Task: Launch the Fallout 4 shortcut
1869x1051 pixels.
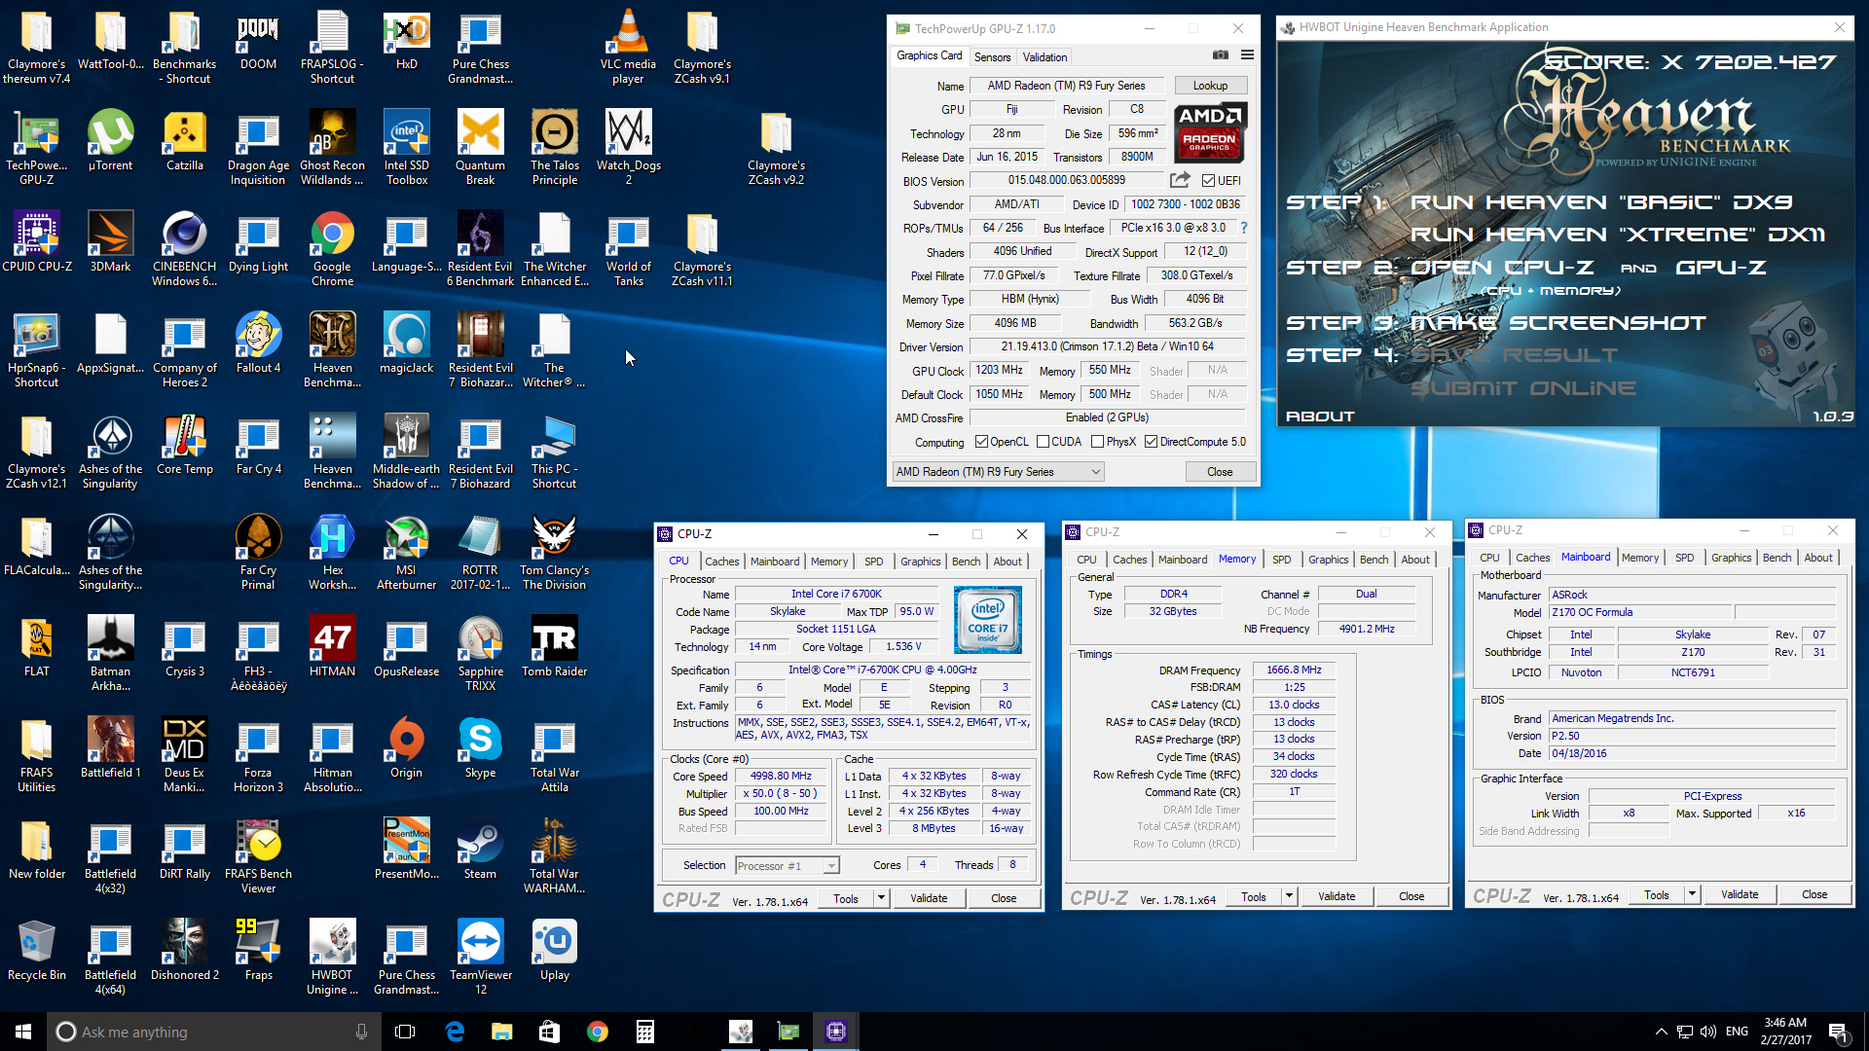Action: [258, 344]
